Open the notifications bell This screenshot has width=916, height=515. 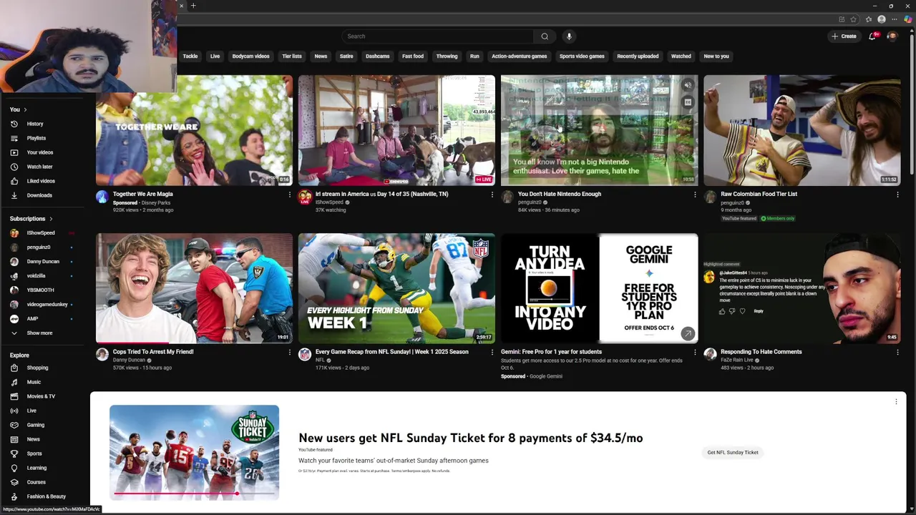click(x=872, y=36)
